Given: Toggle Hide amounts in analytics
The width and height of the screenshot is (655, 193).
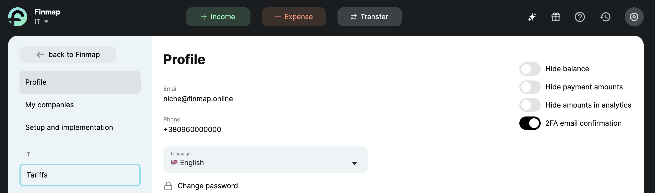Looking at the screenshot, I should tap(530, 105).
